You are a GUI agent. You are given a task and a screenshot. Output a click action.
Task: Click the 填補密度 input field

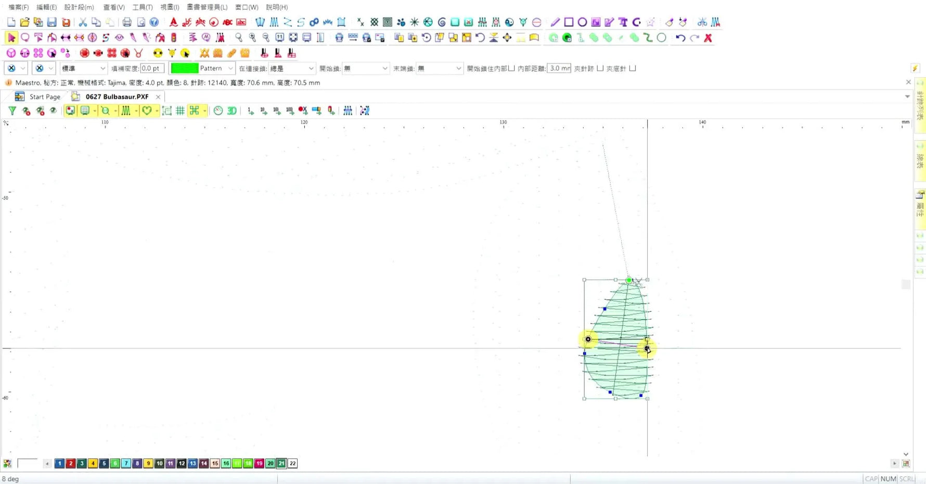tap(152, 68)
